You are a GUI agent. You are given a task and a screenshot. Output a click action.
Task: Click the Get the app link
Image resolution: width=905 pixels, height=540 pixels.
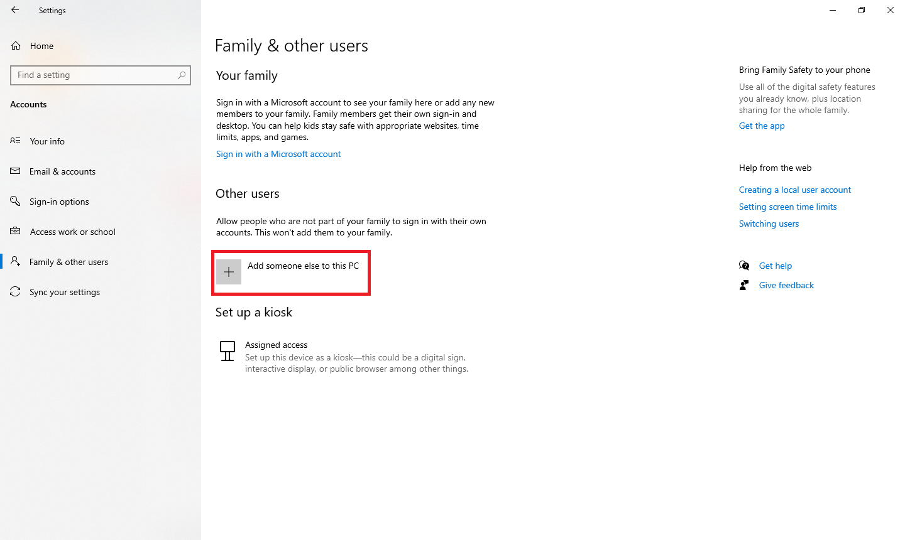coord(762,126)
